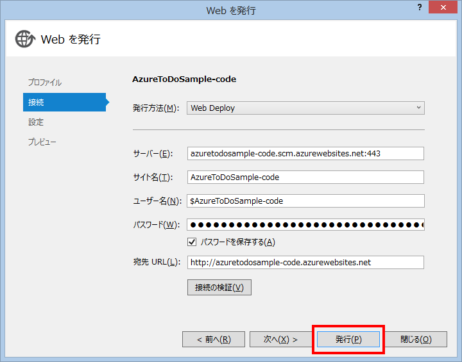
Task: Click into the ユーザー名 field
Action: tap(305, 201)
